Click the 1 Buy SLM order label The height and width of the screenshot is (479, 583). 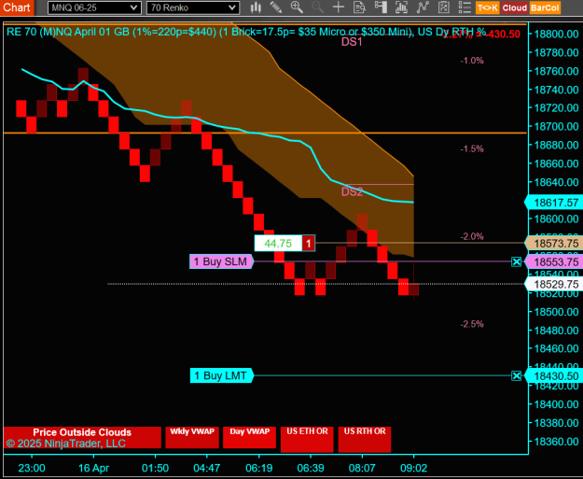tap(222, 261)
